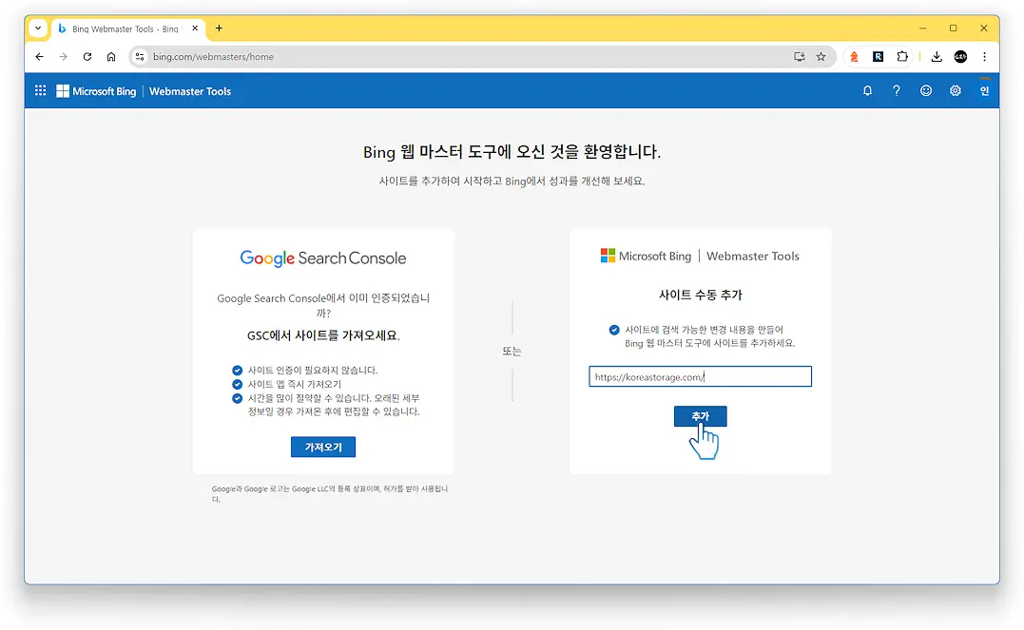
Task: Click the 추가 button to add the site
Action: pyautogui.click(x=701, y=415)
